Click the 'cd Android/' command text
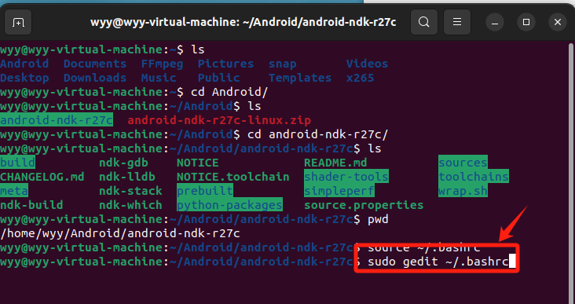The width and height of the screenshot is (575, 304). 229,92
